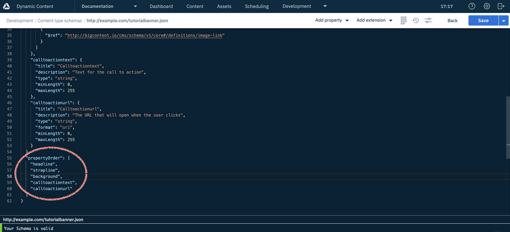
Task: Click the "calltoactionurl" key on line 46
Action: [51, 103]
